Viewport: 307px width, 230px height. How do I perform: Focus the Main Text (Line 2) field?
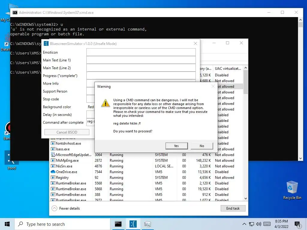coord(141,68)
